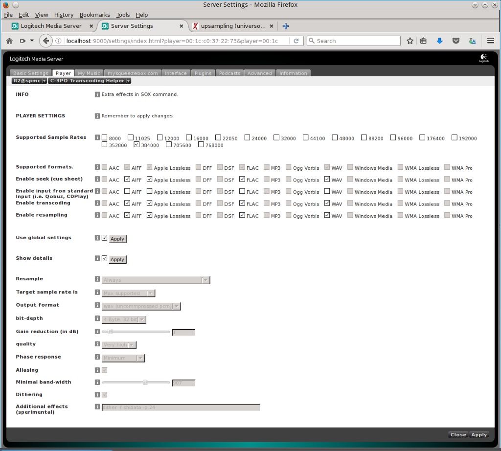The image size is (501, 451).
Task: Close the Logitech Media Server tab
Action: tap(91, 26)
